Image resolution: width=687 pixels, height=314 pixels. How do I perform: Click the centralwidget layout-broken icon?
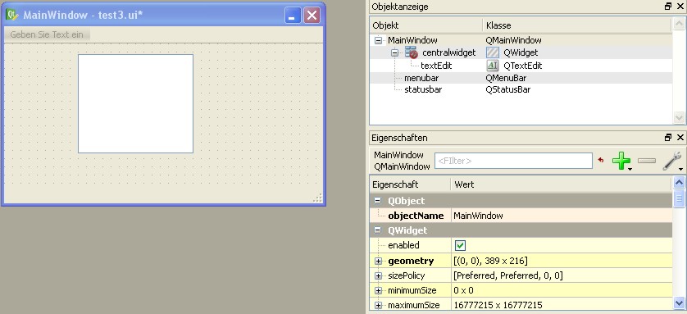pos(411,52)
